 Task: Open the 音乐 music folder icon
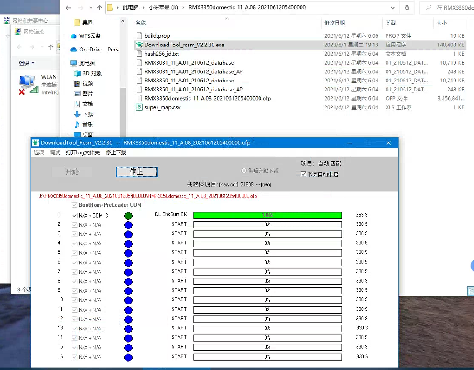click(x=77, y=124)
